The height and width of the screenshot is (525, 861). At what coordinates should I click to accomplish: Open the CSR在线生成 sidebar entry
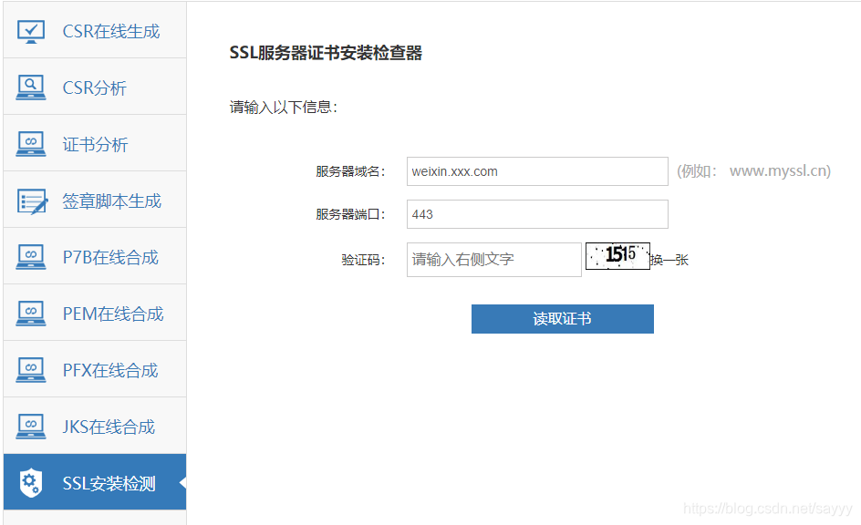click(x=100, y=30)
